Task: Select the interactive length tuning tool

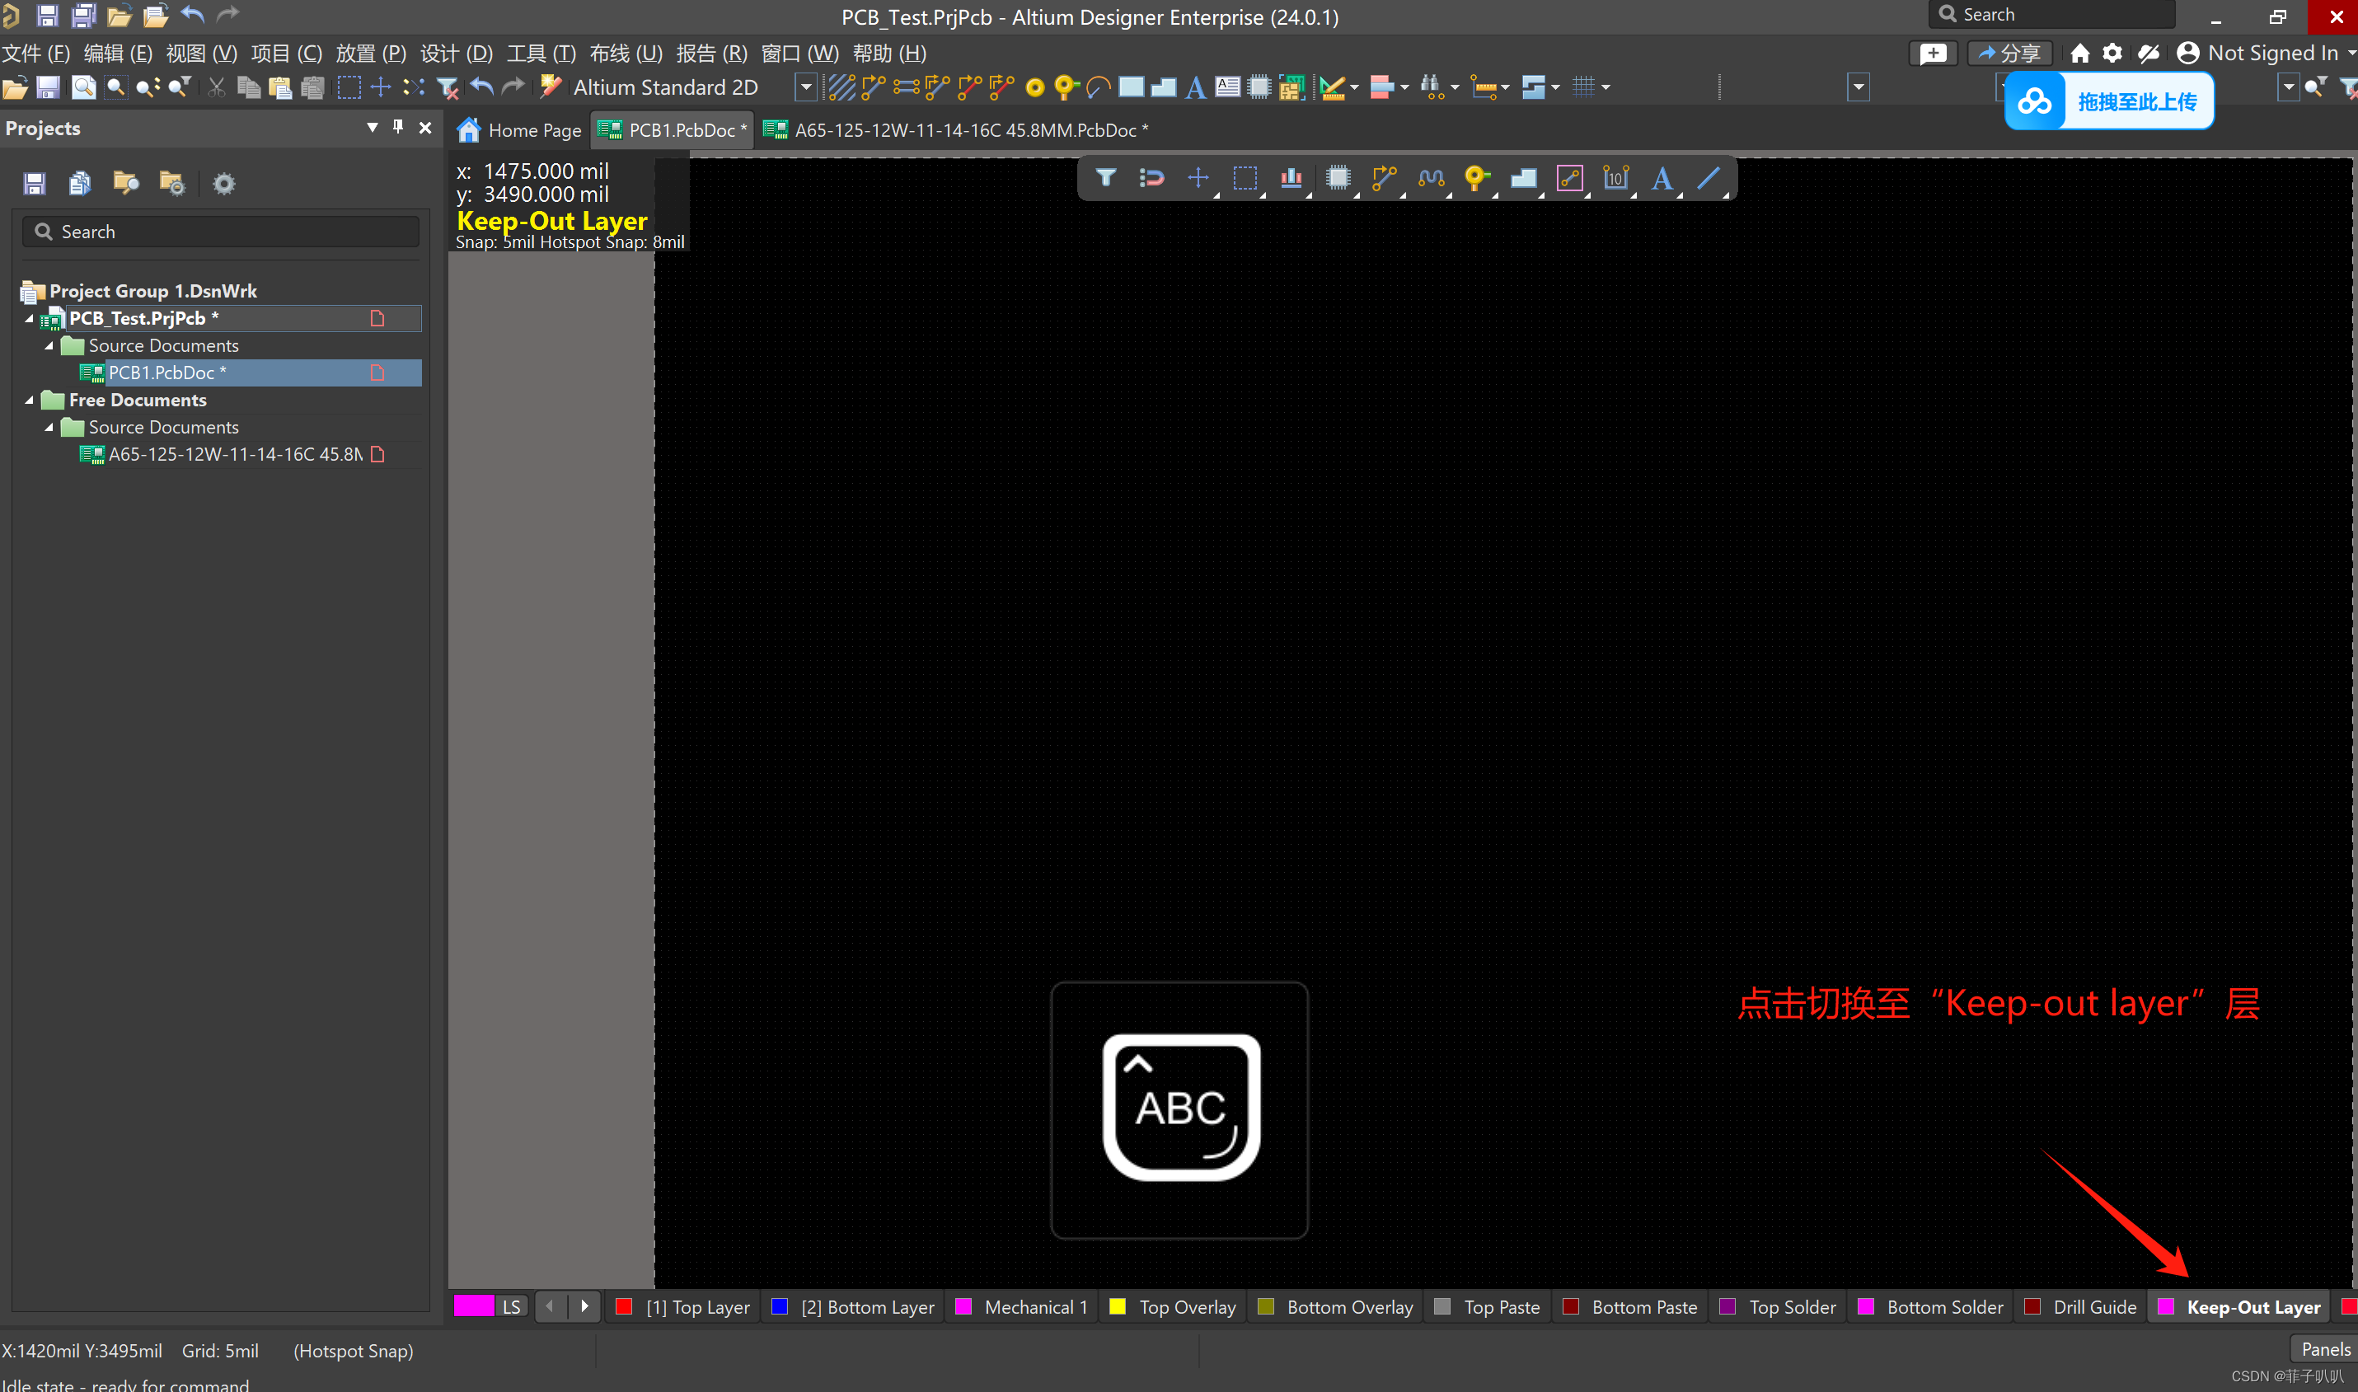Action: [x=1430, y=177]
